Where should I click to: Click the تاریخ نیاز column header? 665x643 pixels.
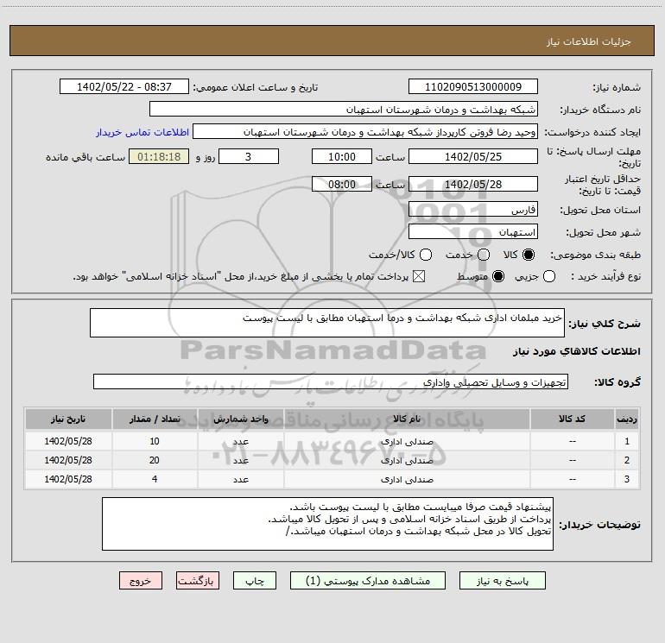click(x=68, y=419)
